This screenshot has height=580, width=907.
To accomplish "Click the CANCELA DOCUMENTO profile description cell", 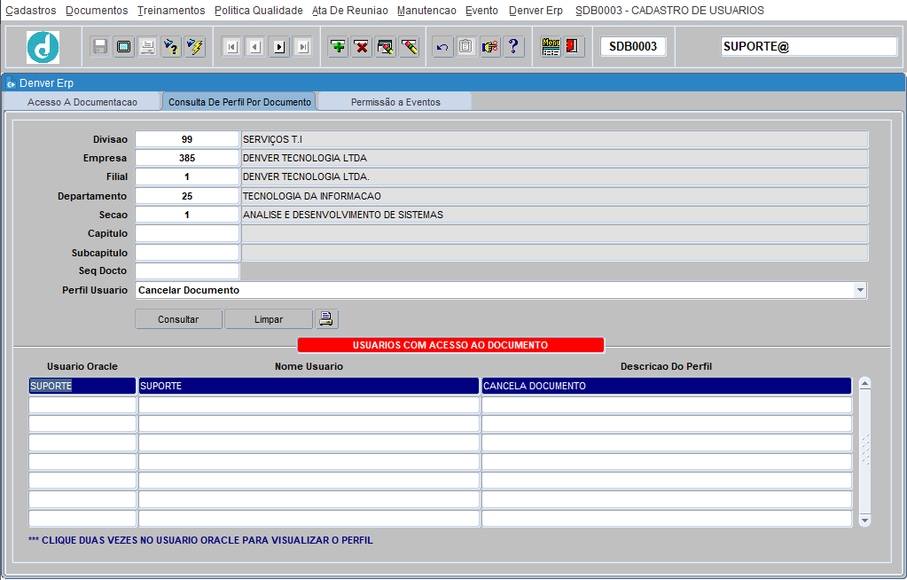I will coord(667,386).
